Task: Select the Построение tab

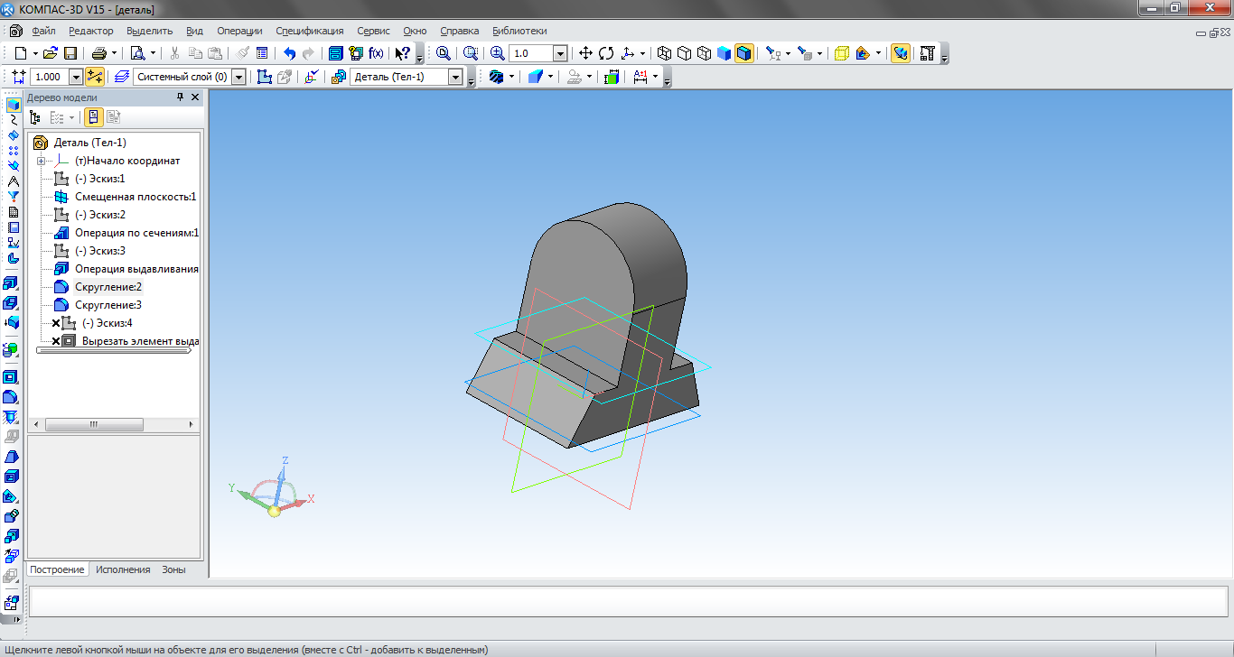Action: (x=58, y=569)
